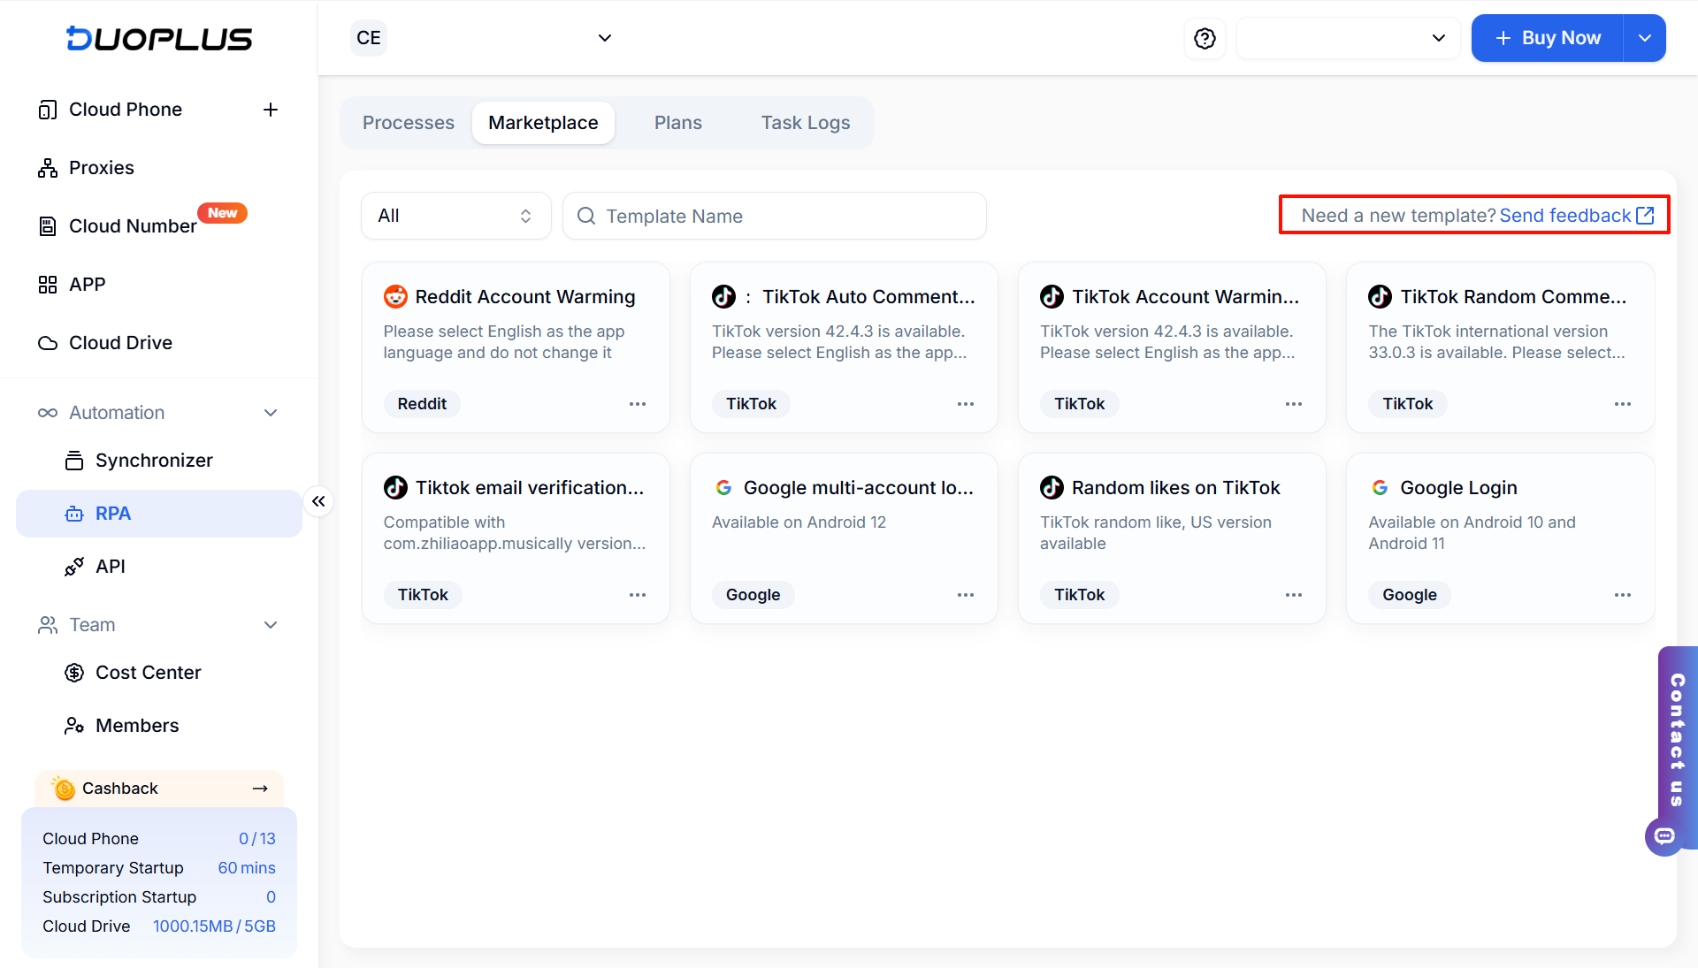Image resolution: width=1698 pixels, height=968 pixels.
Task: Click the DuoPlus logo
Action: [x=159, y=38]
